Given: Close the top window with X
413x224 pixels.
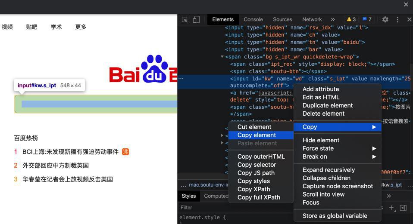Looking at the screenshot, I should point(406,4).
